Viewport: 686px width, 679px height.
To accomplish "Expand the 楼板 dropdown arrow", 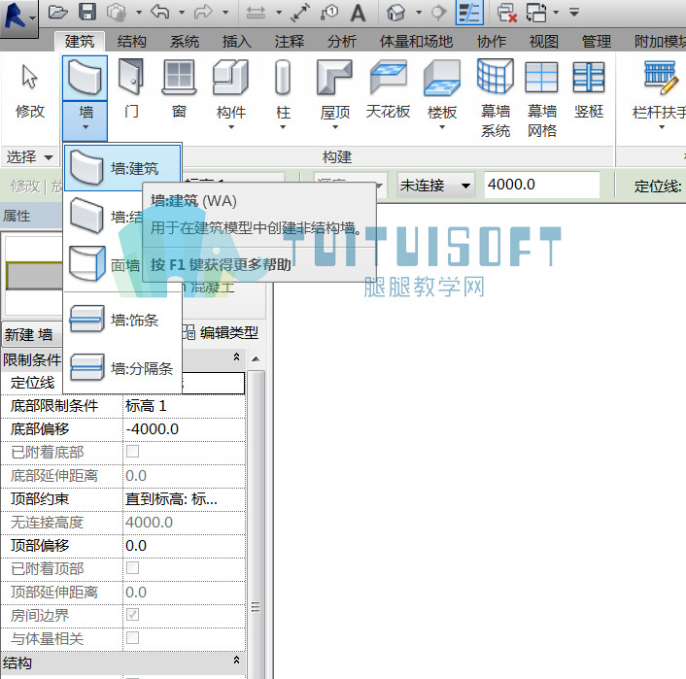I will 442,127.
